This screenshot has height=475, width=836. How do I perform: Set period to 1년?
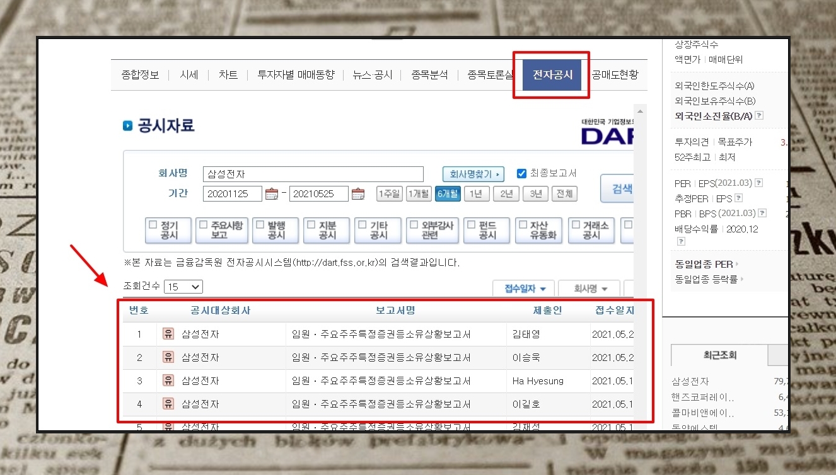(x=477, y=193)
